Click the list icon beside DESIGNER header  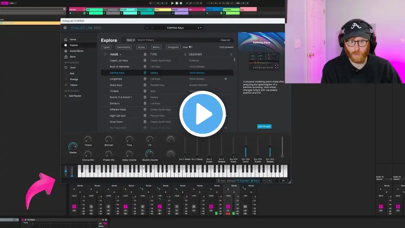click(185, 54)
